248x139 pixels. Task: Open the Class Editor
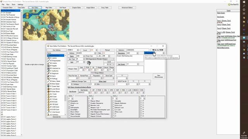[21, 8]
